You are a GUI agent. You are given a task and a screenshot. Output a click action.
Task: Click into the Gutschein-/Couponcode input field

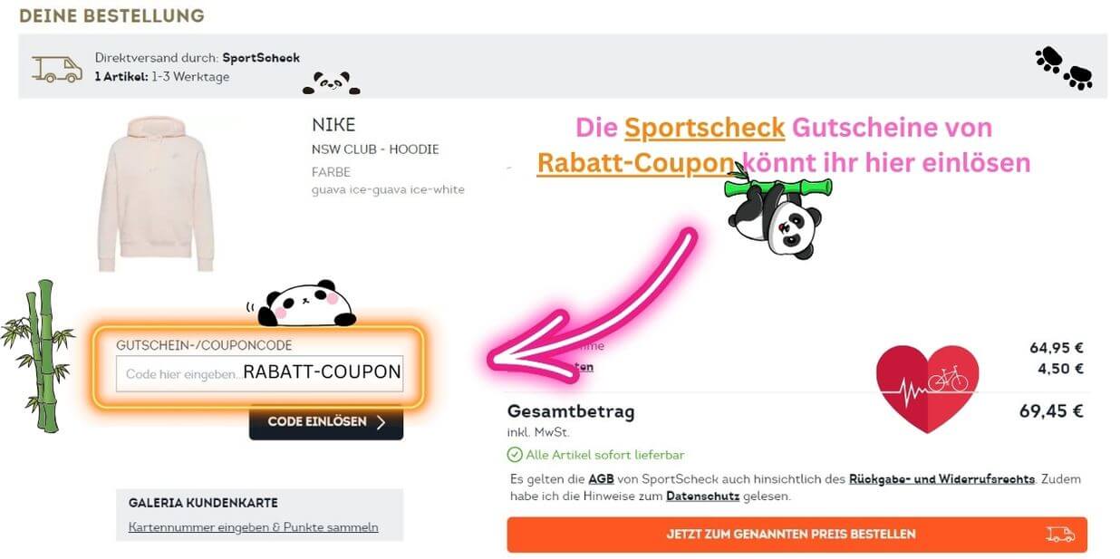[x=260, y=373]
